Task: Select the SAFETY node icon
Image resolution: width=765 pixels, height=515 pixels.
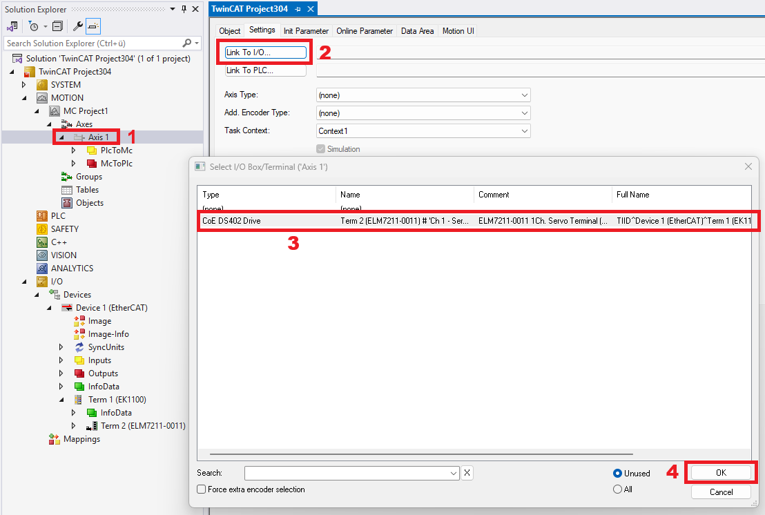Action: tap(42, 229)
